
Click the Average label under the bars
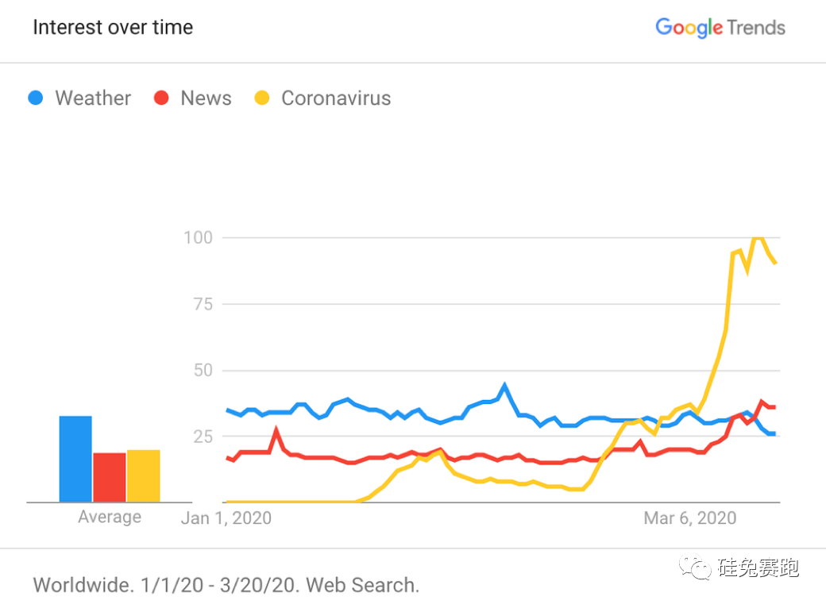(110, 517)
